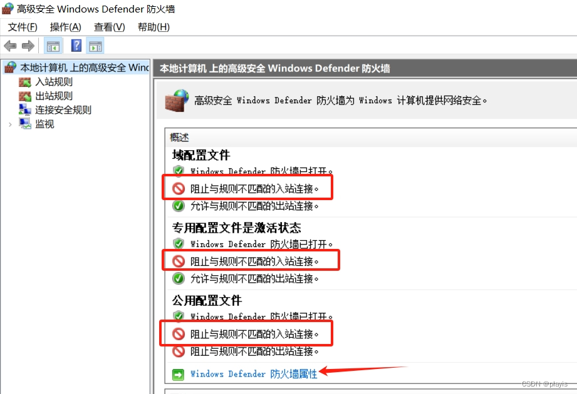Click the 入站规则 brick icon in tree
577x394 pixels.
tap(25, 82)
